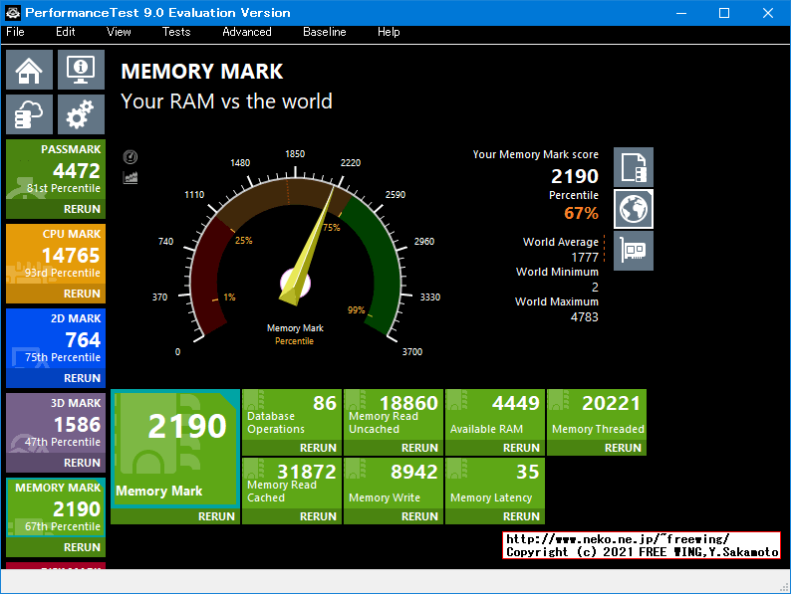Open the System Information monitor icon
791x594 pixels.
pyautogui.click(x=81, y=70)
